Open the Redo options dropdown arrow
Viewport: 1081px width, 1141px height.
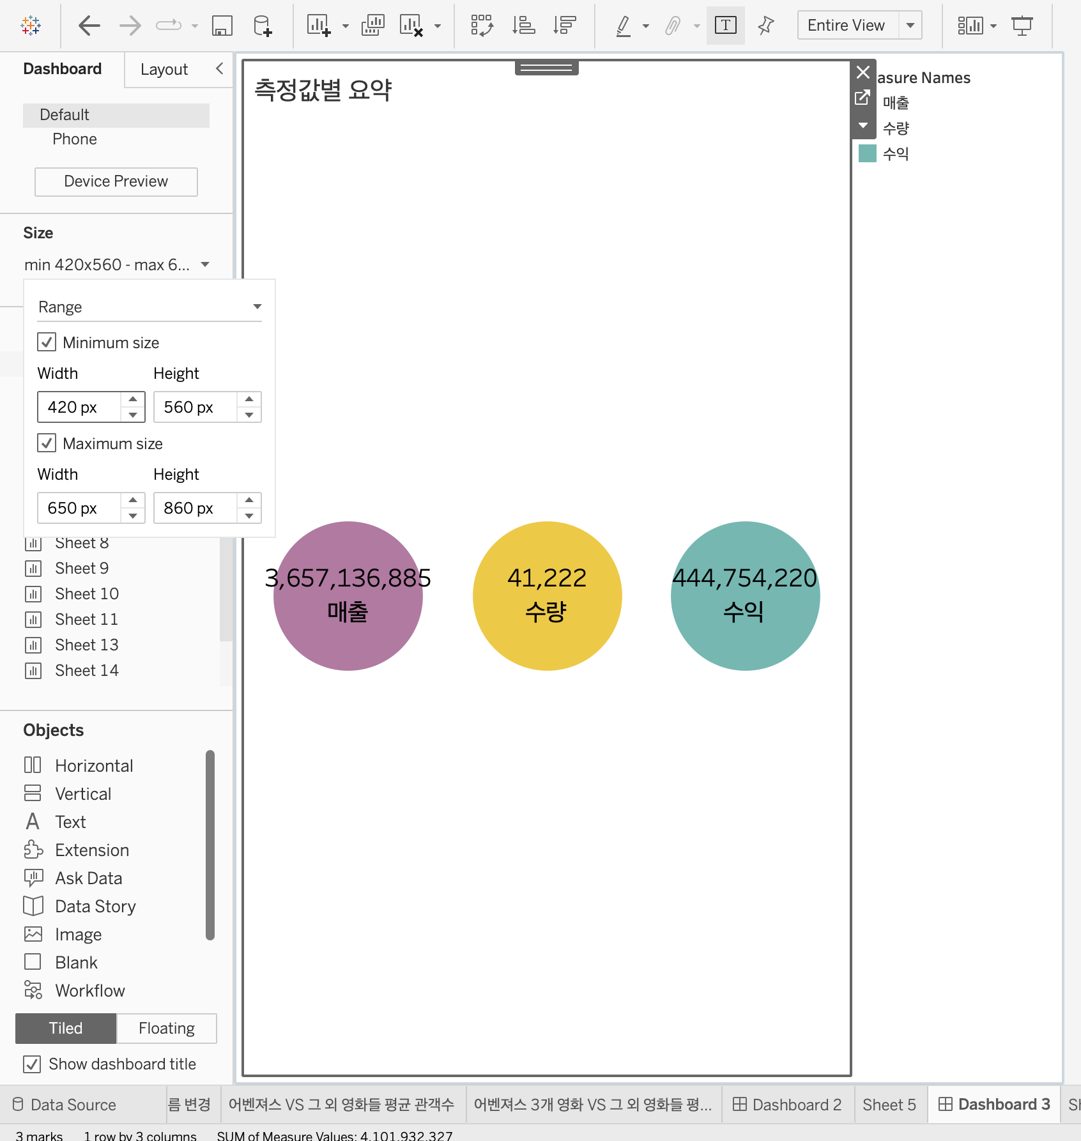tap(195, 26)
